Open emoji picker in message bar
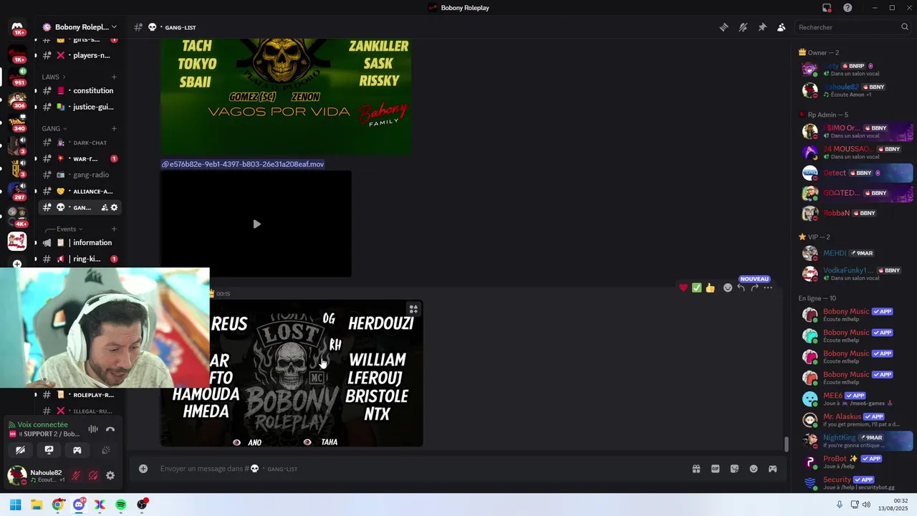917x516 pixels. pyautogui.click(x=754, y=469)
